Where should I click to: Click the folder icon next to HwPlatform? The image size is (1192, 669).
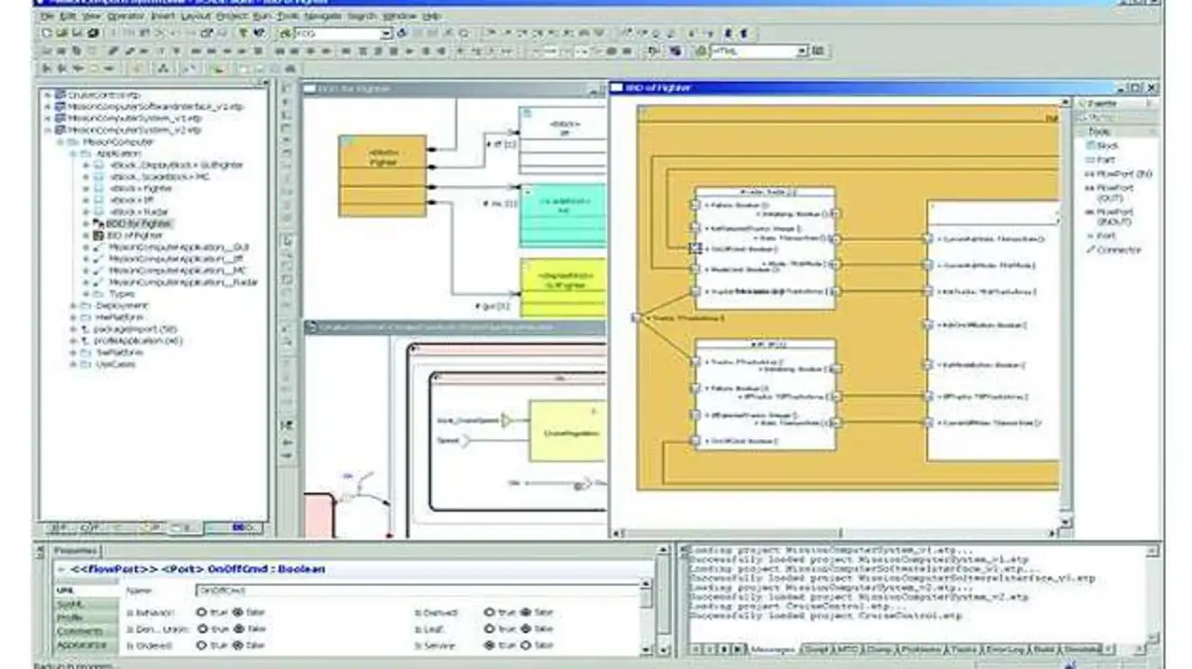tap(85, 317)
